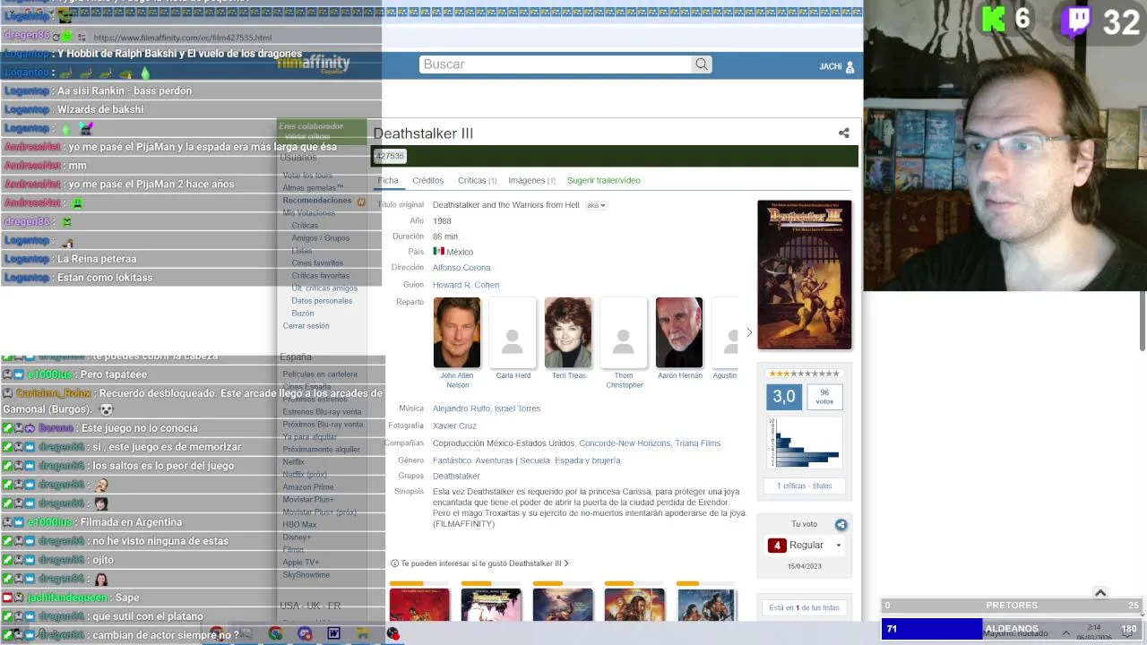Open Películas en cartelera link

coord(320,374)
